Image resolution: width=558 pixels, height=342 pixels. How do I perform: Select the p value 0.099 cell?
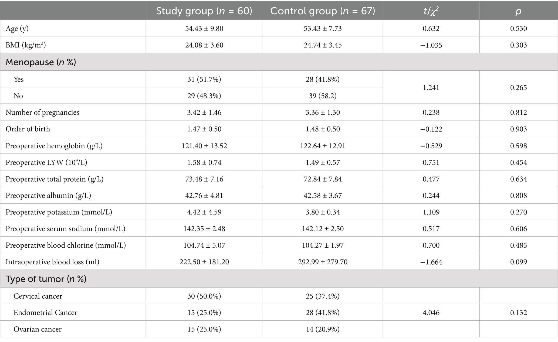[518, 262]
